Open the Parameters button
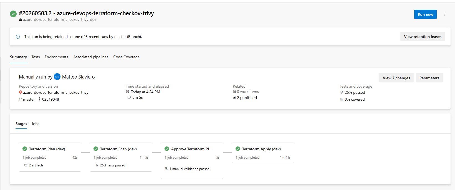Image resolution: width=455 pixels, height=190 pixels. tap(429, 78)
